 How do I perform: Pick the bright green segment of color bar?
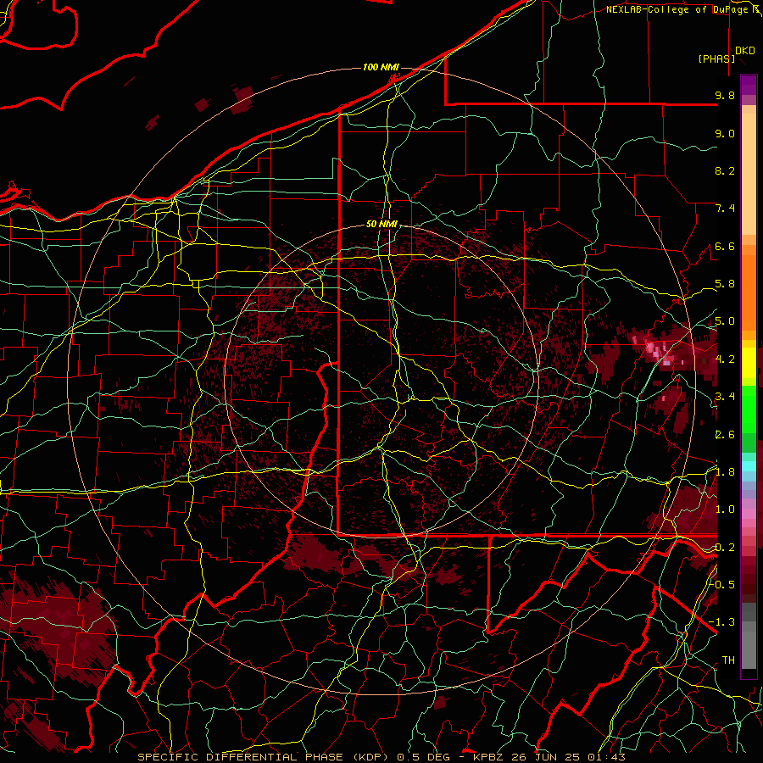(749, 409)
